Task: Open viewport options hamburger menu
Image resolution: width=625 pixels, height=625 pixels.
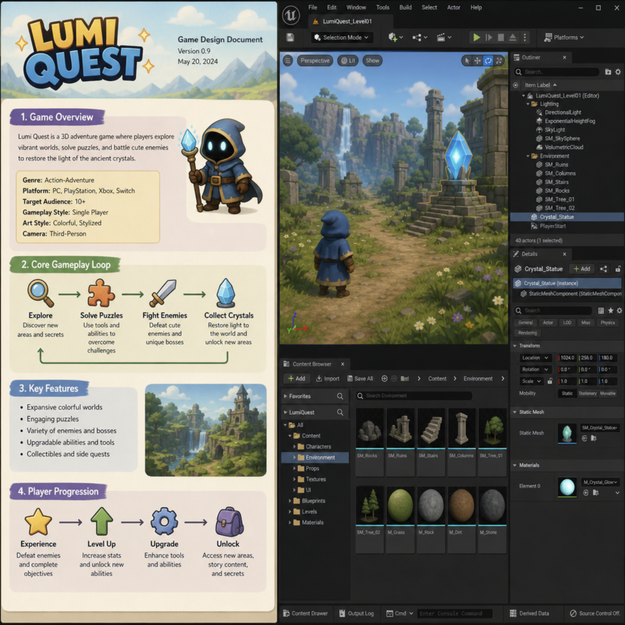Action: [x=288, y=61]
